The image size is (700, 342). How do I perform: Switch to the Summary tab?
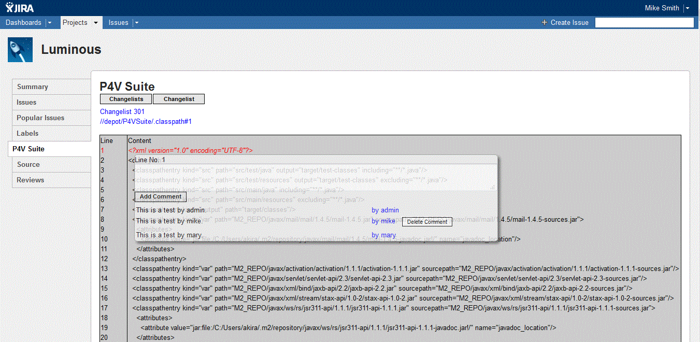(51, 87)
